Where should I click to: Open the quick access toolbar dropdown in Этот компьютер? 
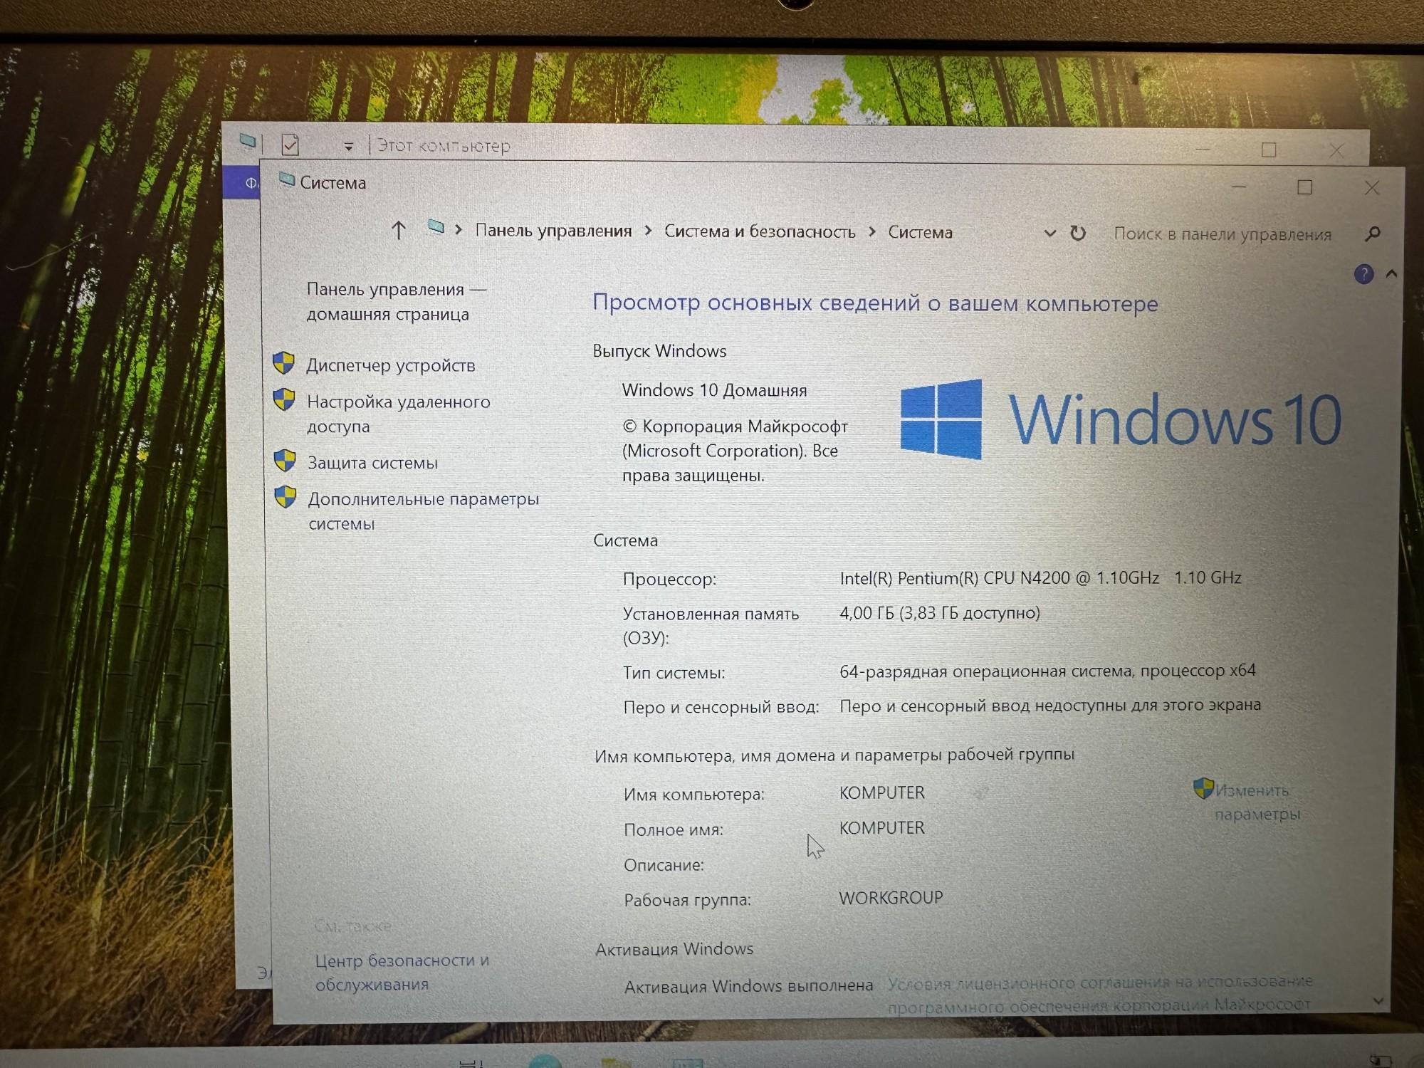pyautogui.click(x=348, y=147)
